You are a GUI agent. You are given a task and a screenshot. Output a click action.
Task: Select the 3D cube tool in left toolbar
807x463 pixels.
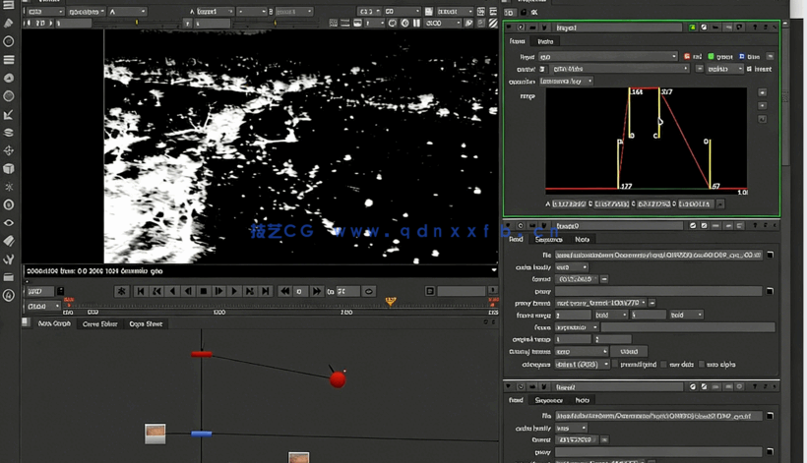click(x=9, y=169)
